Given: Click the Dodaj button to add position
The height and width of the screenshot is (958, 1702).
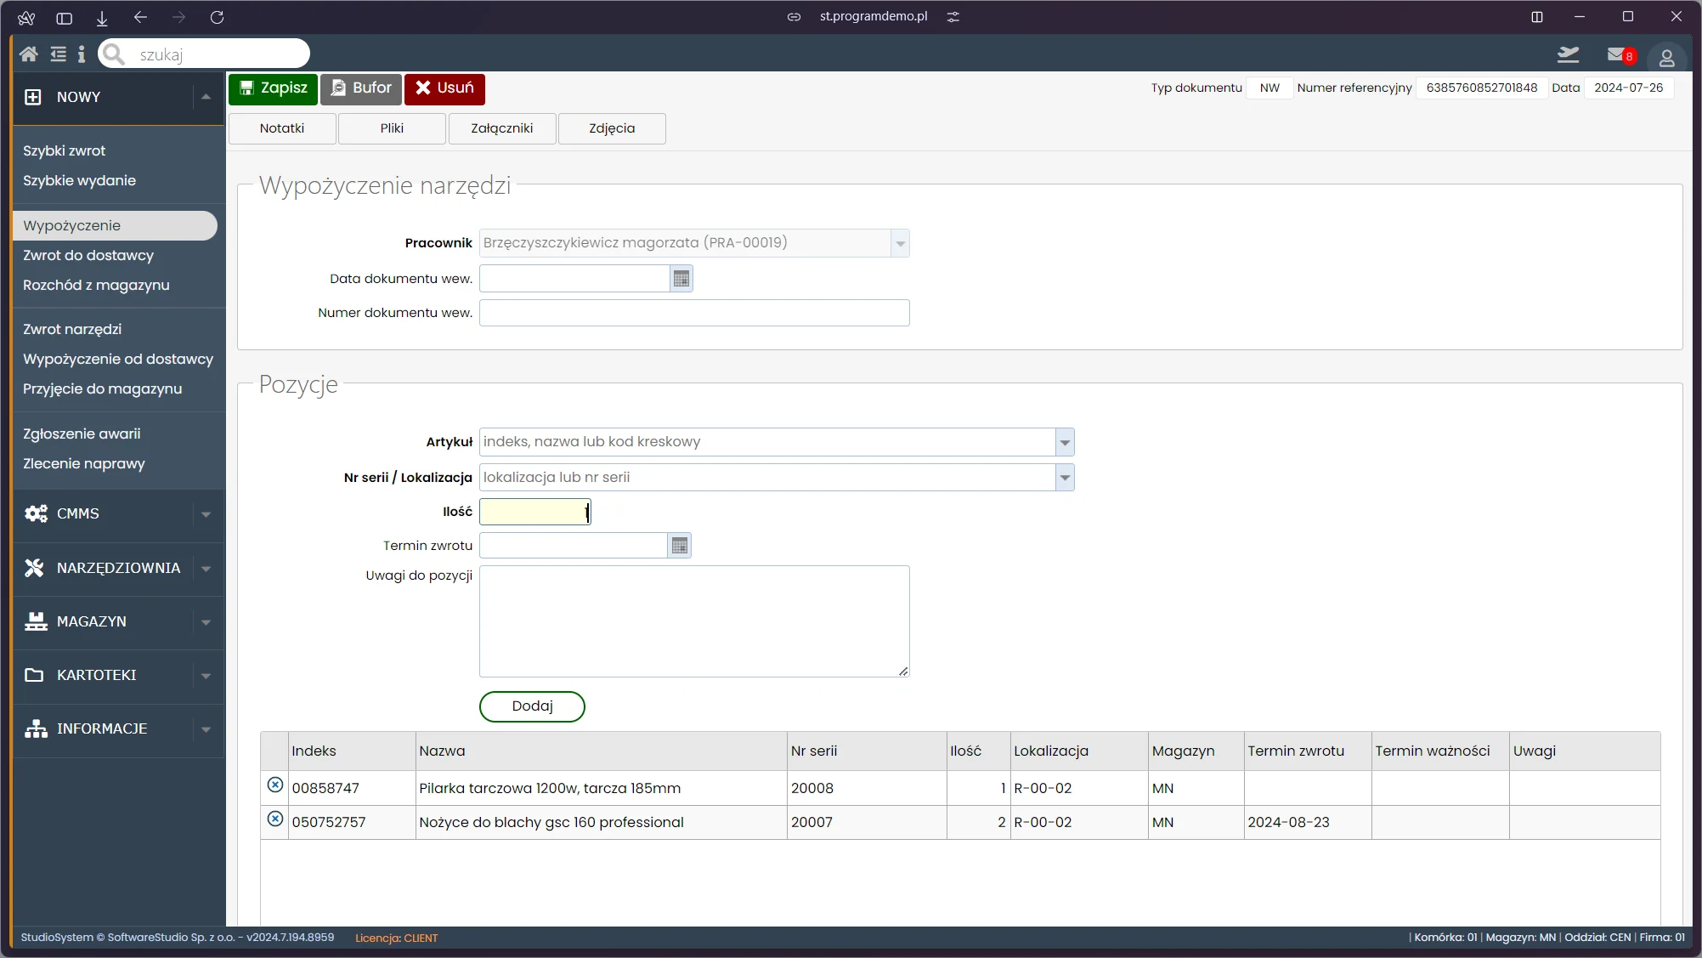Looking at the screenshot, I should click(x=533, y=706).
